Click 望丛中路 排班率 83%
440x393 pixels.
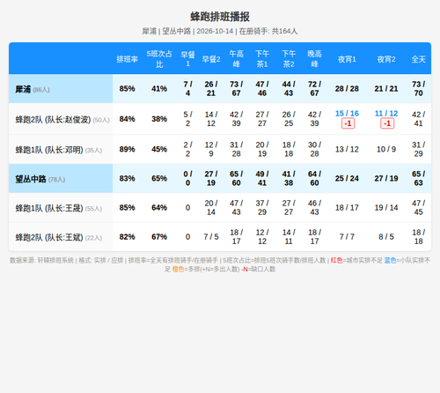[127, 179]
